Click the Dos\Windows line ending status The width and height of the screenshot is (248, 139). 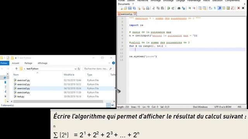pos(200,107)
